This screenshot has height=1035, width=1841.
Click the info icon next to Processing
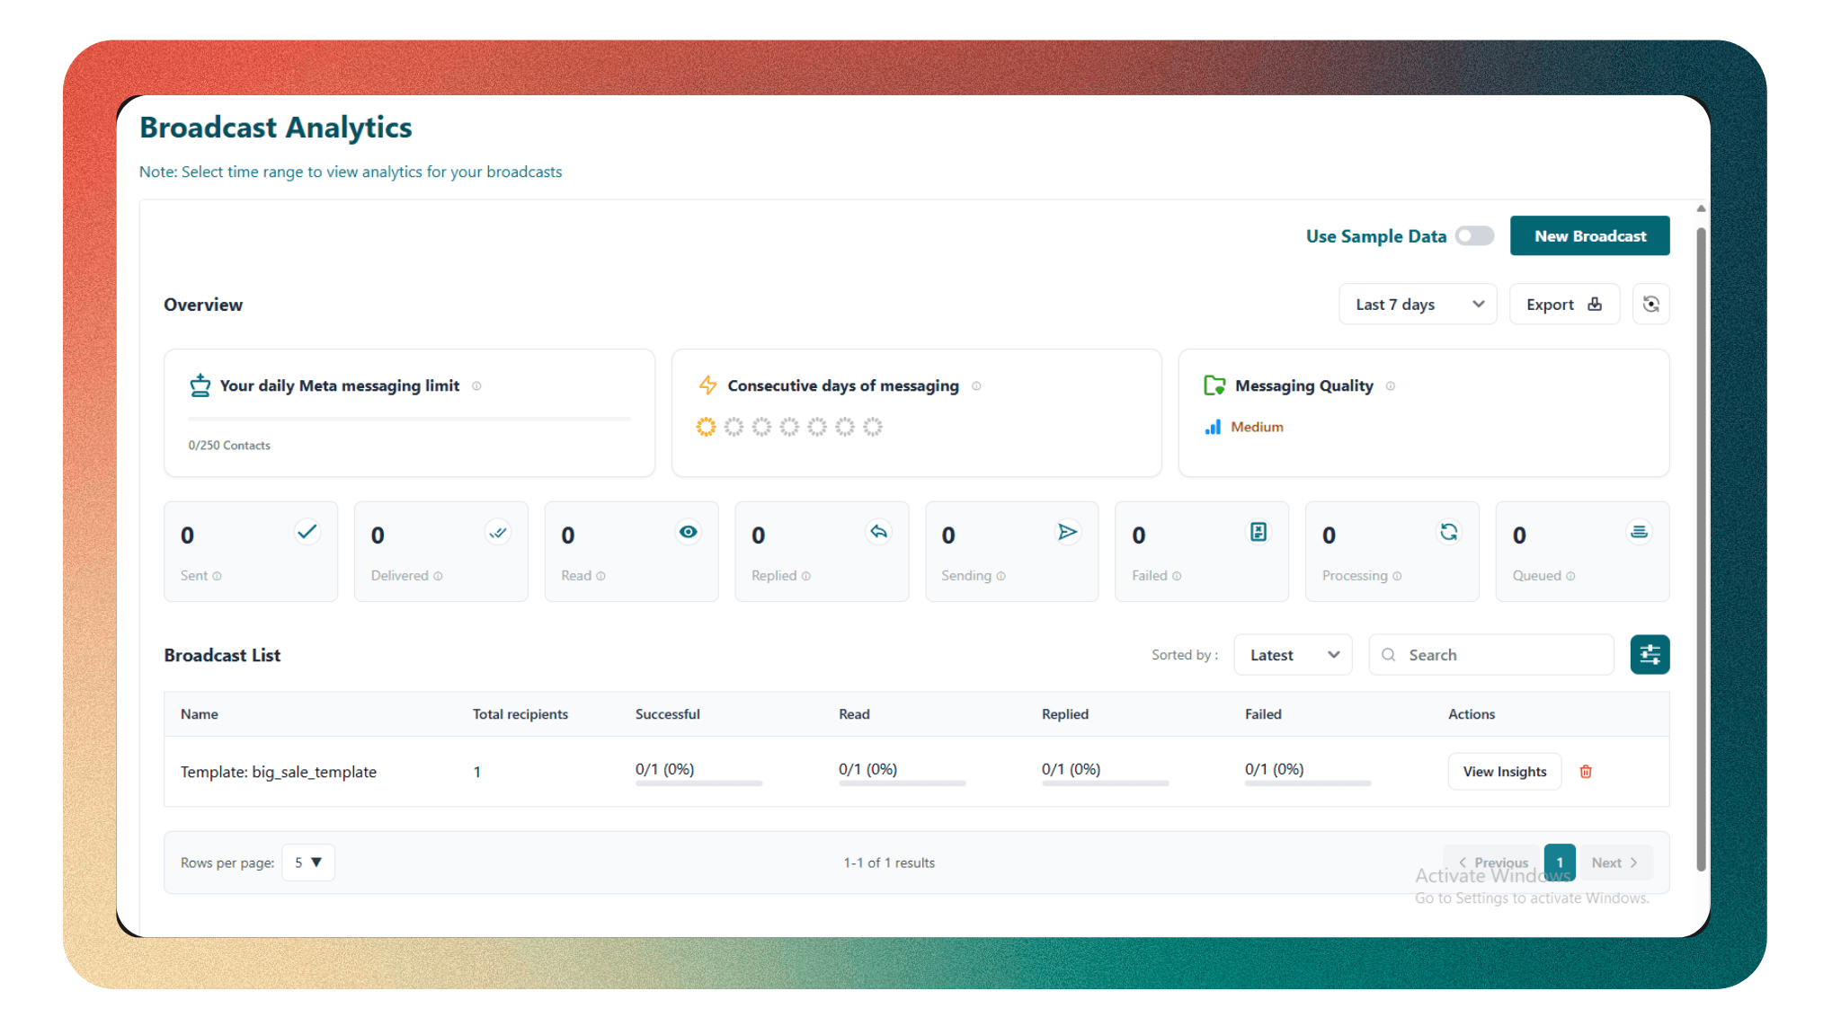tap(1397, 576)
